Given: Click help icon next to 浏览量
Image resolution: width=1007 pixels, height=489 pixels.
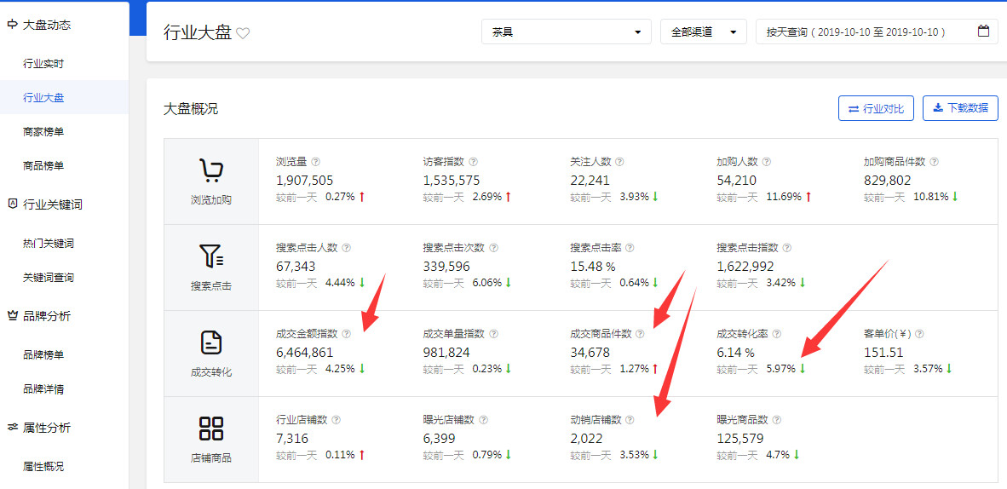Looking at the screenshot, I should click(315, 162).
